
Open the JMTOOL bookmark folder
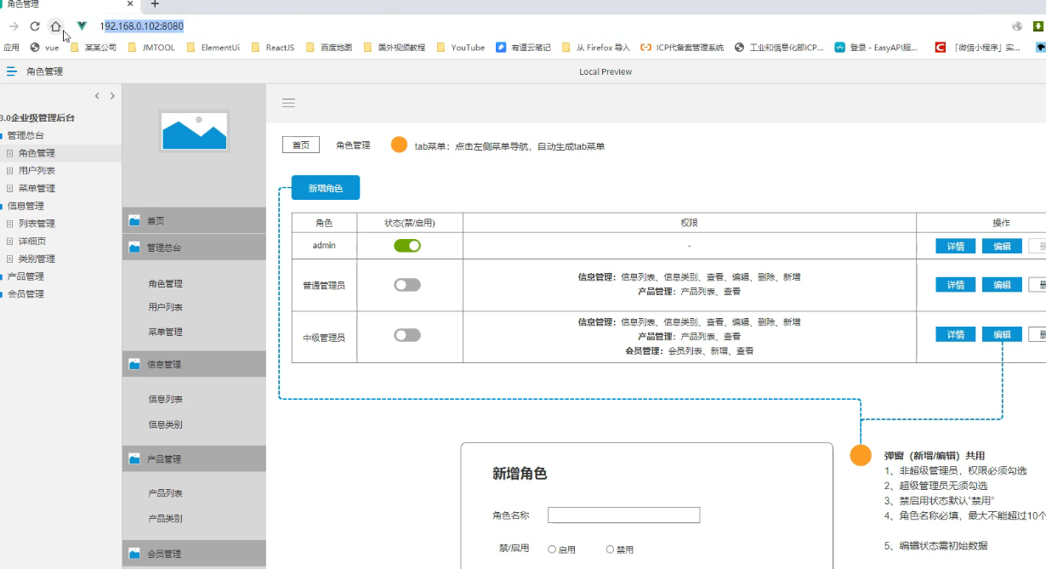click(x=151, y=48)
